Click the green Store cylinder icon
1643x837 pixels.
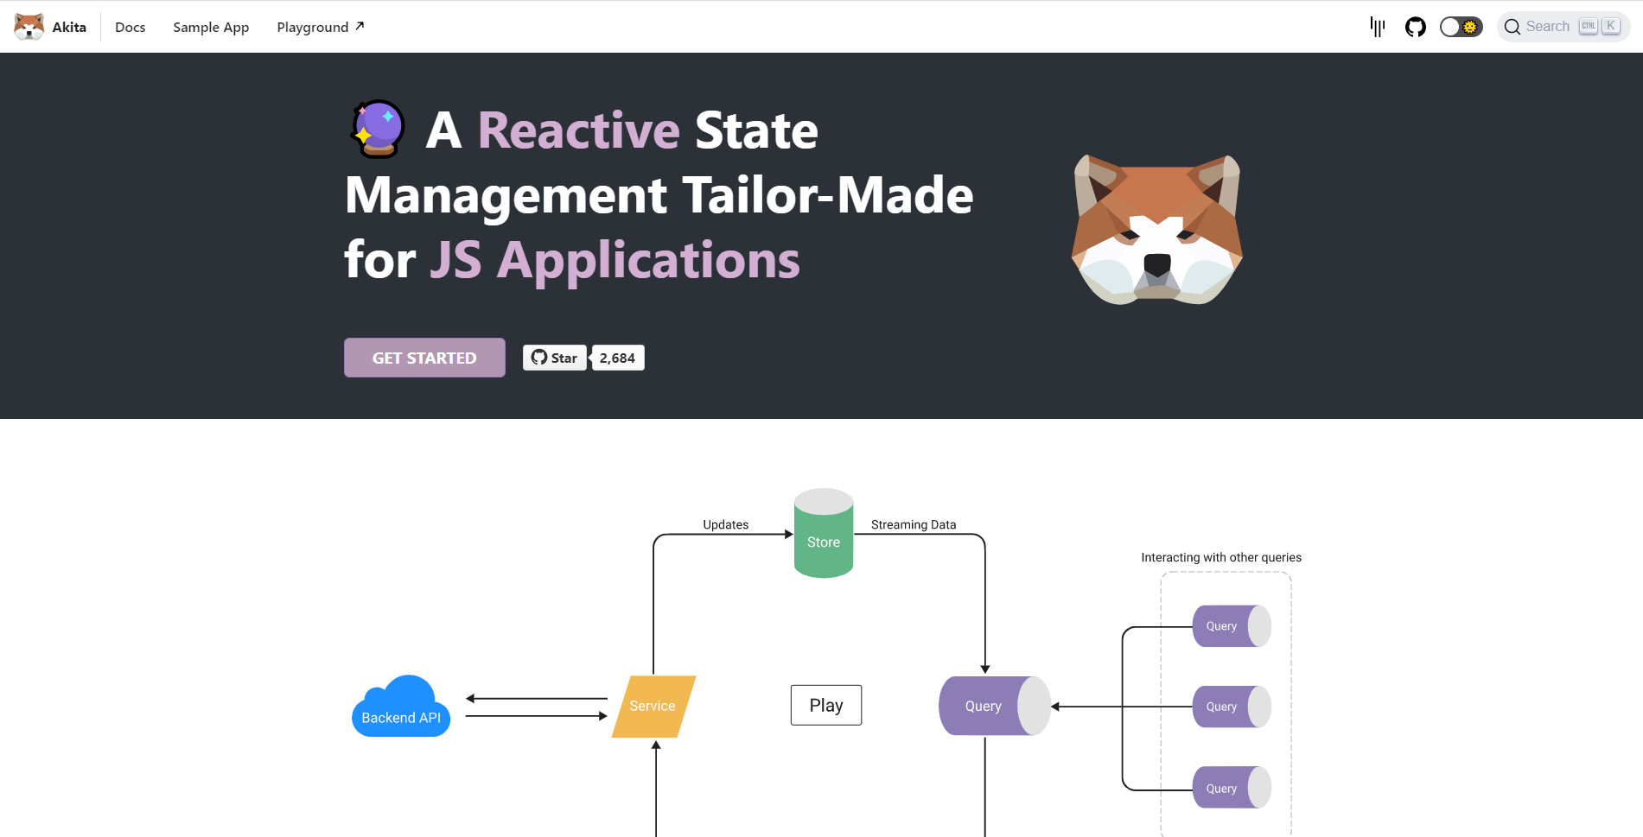click(824, 534)
